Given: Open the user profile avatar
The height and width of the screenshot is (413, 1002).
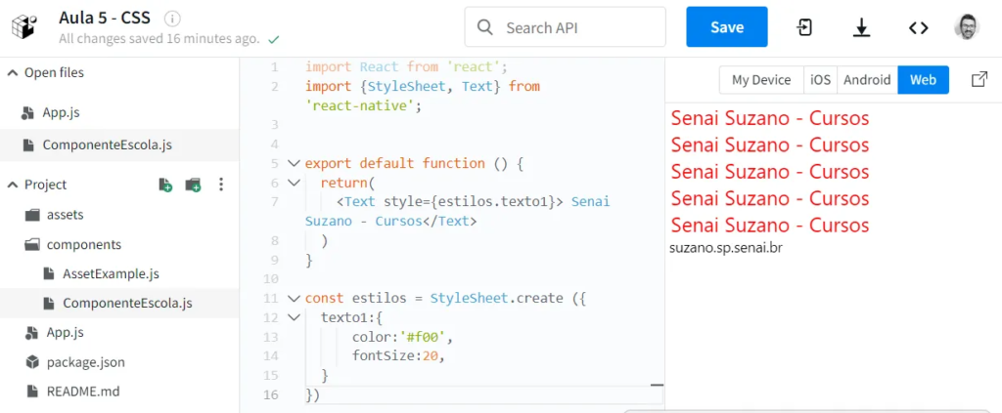Looking at the screenshot, I should click(966, 27).
